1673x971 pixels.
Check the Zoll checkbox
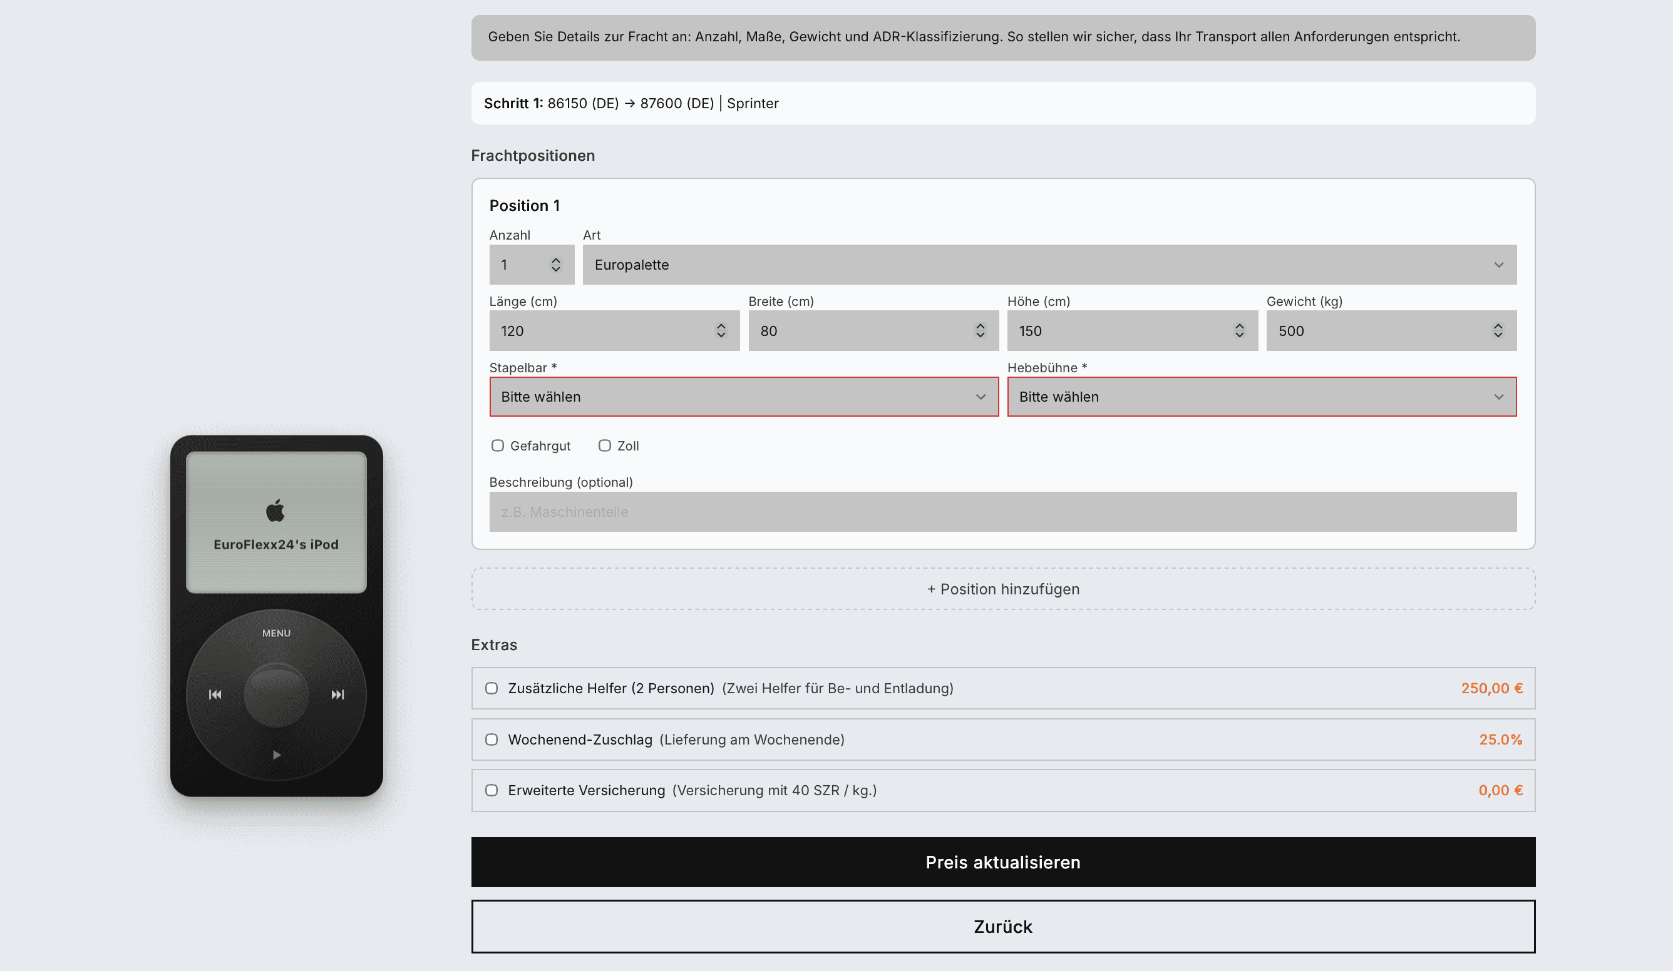tap(605, 445)
